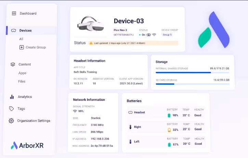Go to Analytics
The height and width of the screenshot is (158, 248).
coord(25,97)
